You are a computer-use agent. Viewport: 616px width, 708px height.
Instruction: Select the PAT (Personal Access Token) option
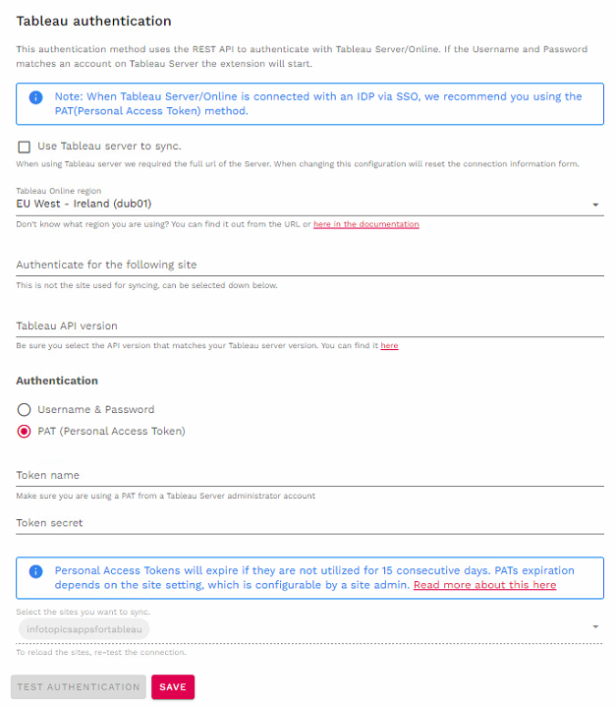click(x=25, y=431)
